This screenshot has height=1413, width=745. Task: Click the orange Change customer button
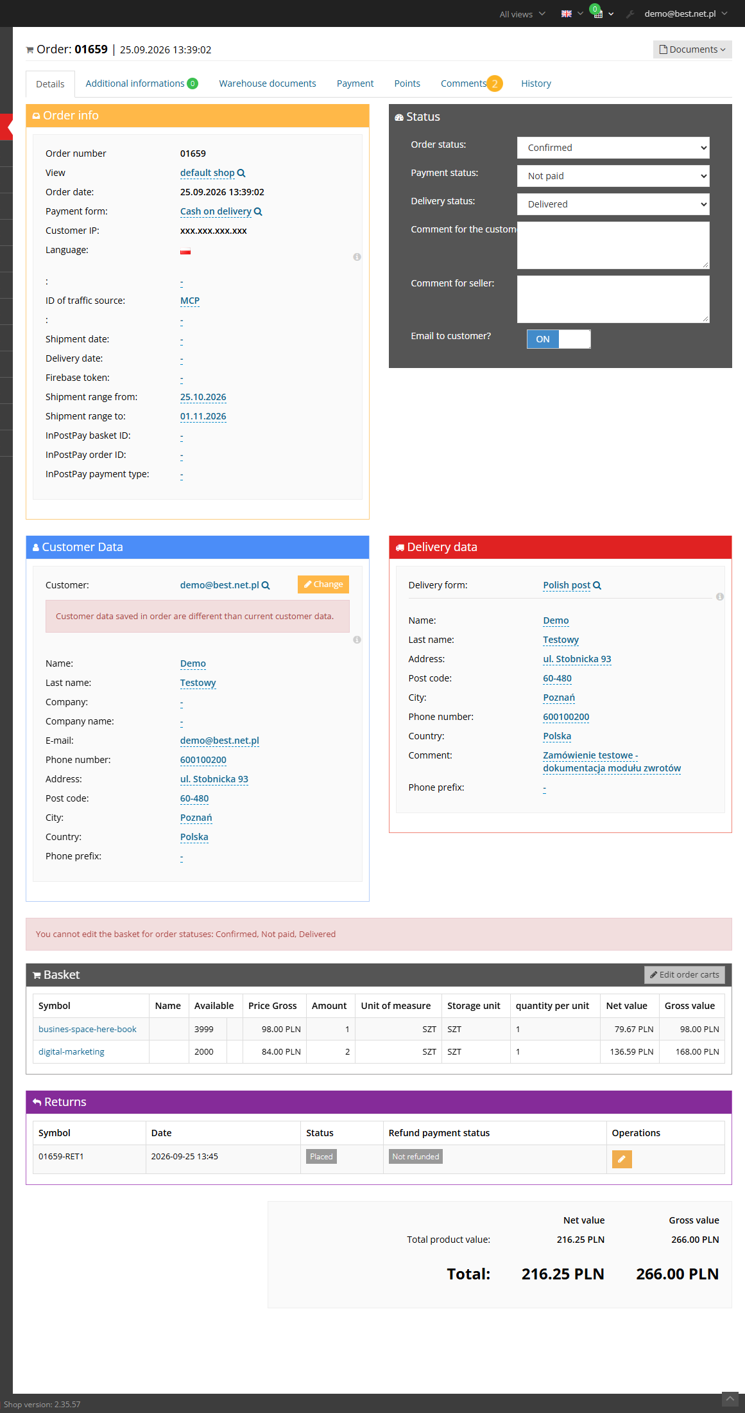pyautogui.click(x=323, y=584)
